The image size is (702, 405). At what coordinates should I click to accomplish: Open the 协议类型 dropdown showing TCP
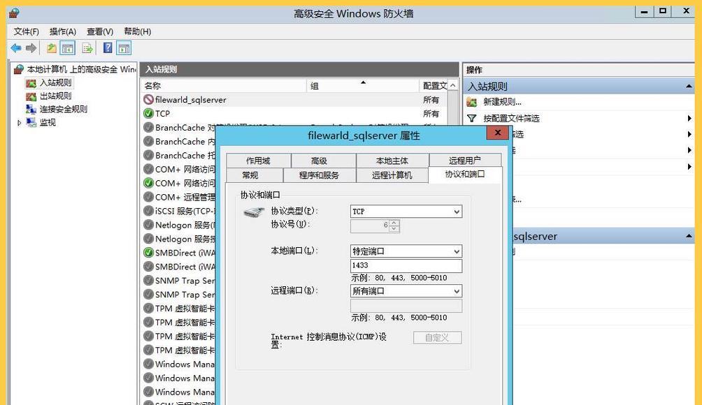pyautogui.click(x=406, y=212)
